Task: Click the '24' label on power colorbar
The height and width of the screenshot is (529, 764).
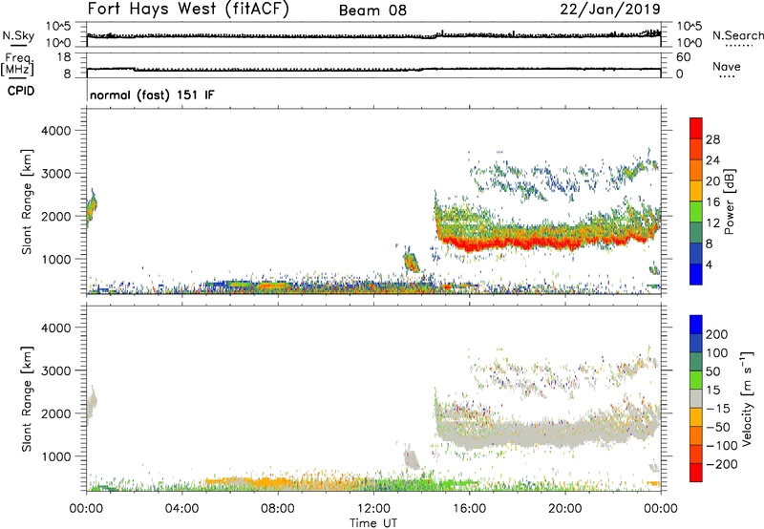Action: tap(712, 160)
